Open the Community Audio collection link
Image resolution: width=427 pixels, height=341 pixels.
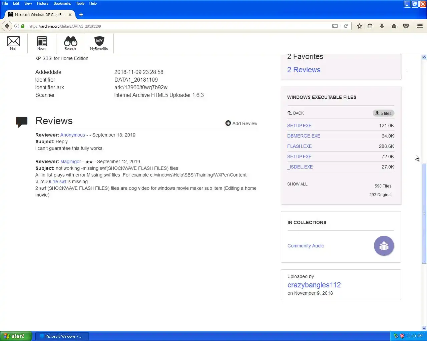click(306, 246)
